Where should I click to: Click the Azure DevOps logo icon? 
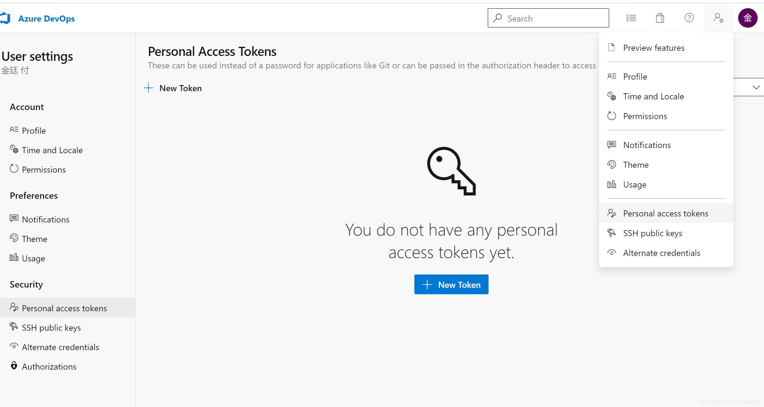coord(5,18)
